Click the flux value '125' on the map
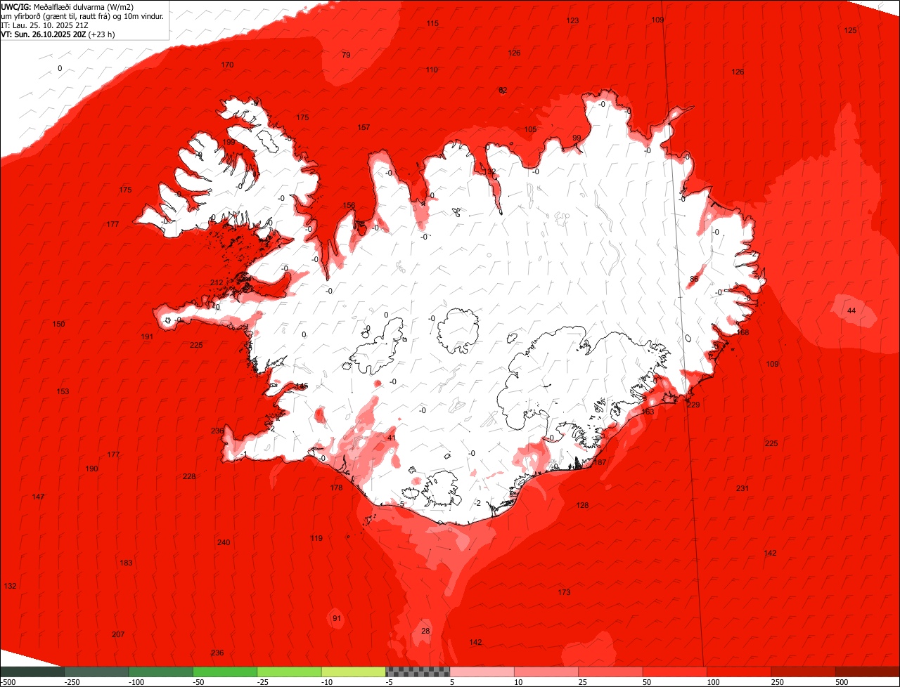Screen dimensions: 900x687 coord(851,30)
